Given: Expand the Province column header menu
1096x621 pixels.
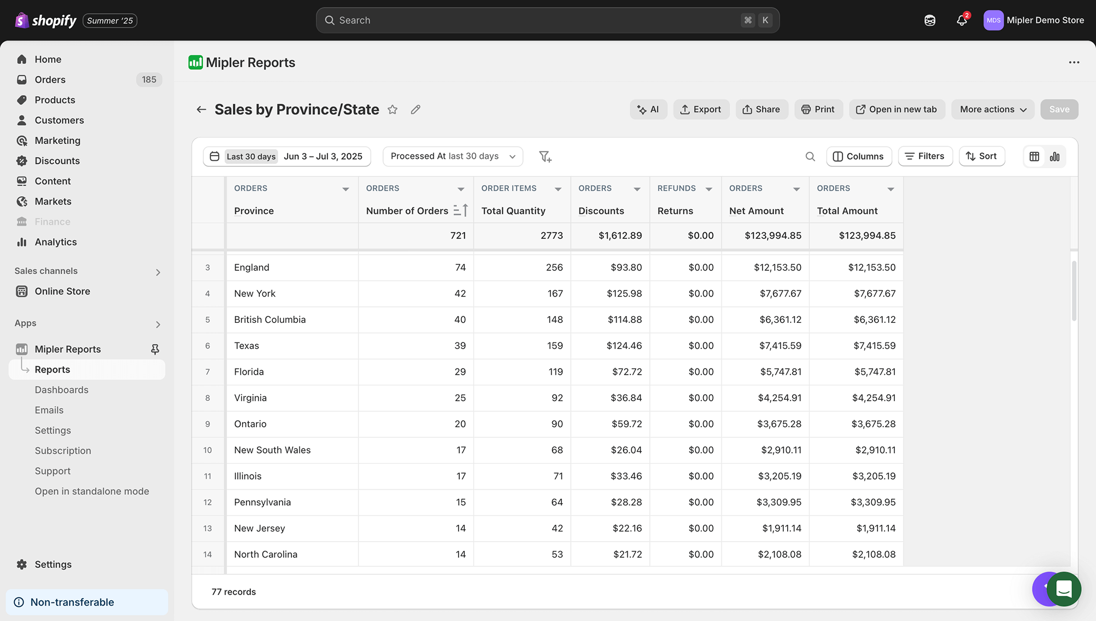Looking at the screenshot, I should pos(345,188).
